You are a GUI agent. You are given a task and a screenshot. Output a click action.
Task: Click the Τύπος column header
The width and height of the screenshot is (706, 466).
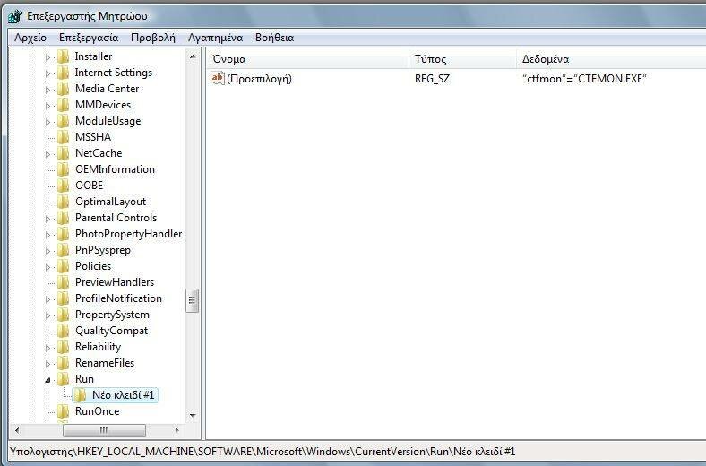463,59
